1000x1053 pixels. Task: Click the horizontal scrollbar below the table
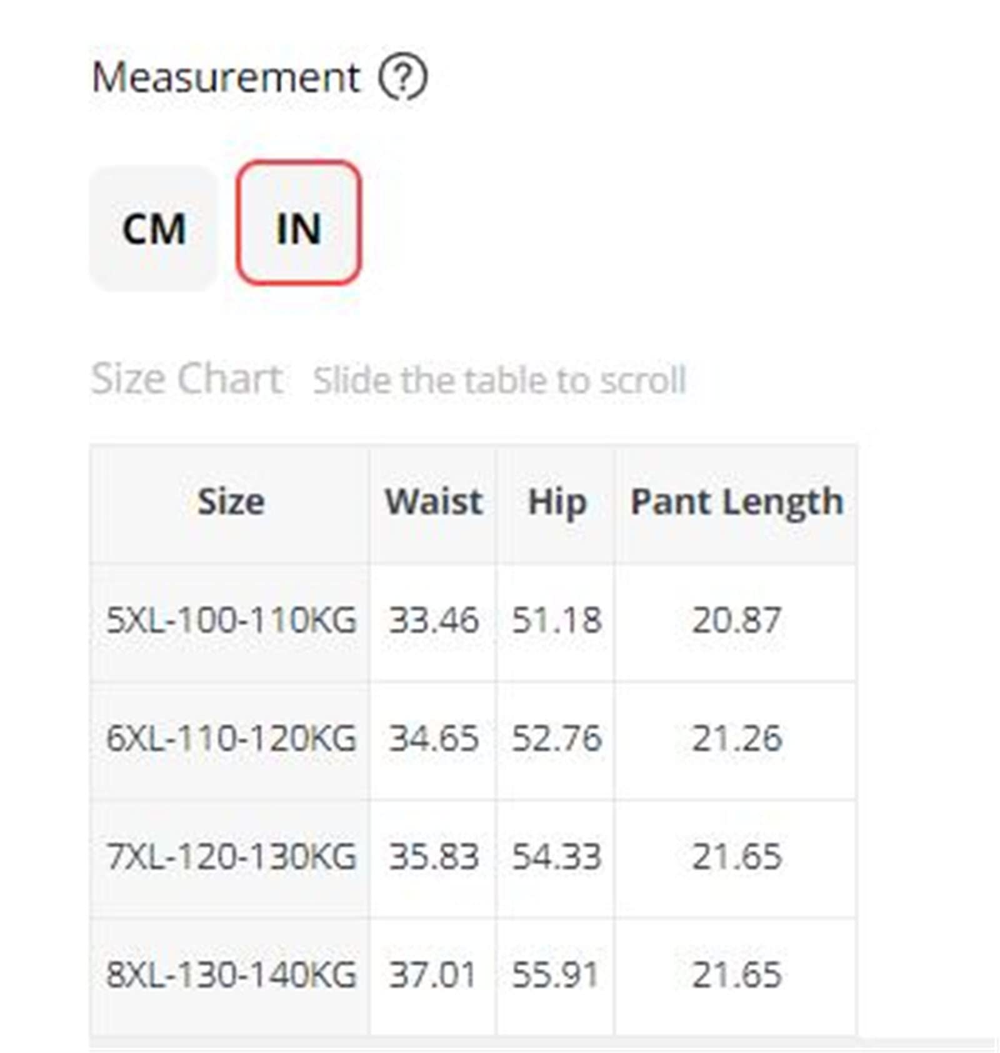click(x=541, y=1043)
